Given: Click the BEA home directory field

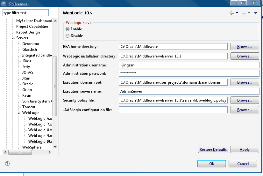Looking at the screenshot, I should click(173, 47).
